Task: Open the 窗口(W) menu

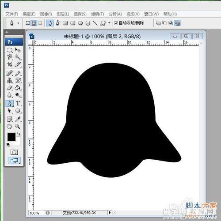Action: pos(151,14)
